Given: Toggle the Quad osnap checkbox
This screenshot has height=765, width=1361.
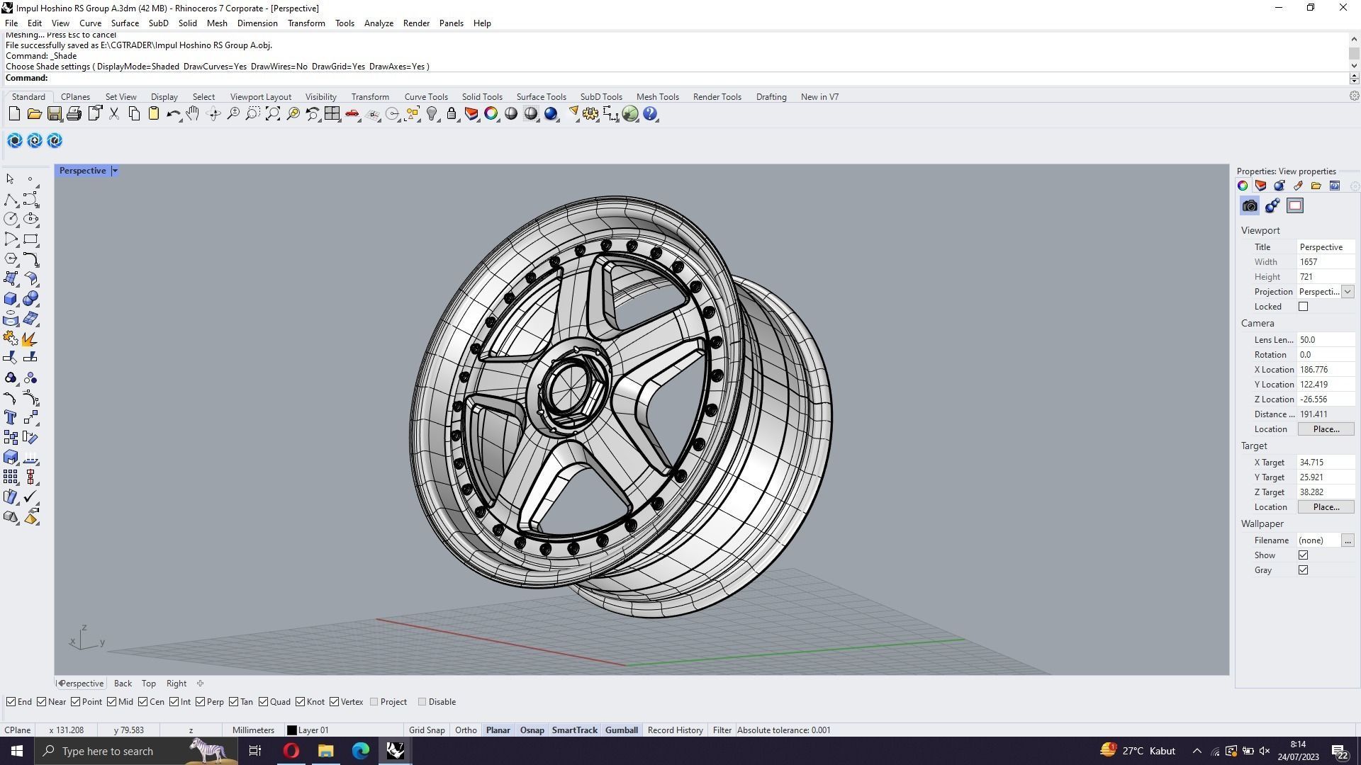Looking at the screenshot, I should [x=264, y=702].
